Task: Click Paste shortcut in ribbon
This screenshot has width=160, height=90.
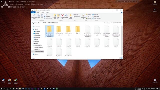Action: (x=48, y=18)
